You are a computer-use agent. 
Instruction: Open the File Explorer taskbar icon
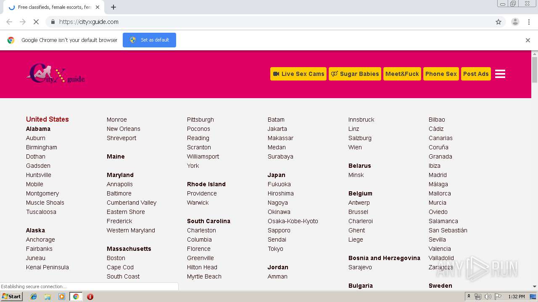(x=47, y=297)
